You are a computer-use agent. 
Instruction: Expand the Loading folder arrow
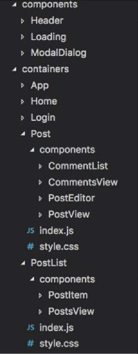pos(22,37)
